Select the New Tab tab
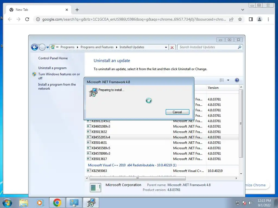The width and height of the screenshot is (278, 208). click(x=39, y=10)
